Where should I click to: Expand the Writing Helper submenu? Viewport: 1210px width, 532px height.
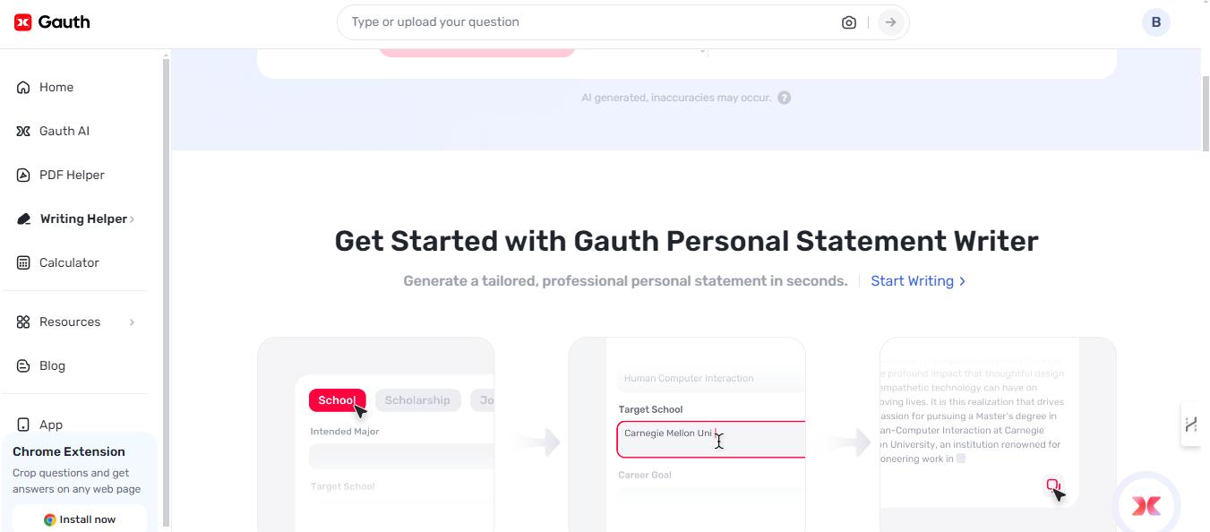(133, 219)
